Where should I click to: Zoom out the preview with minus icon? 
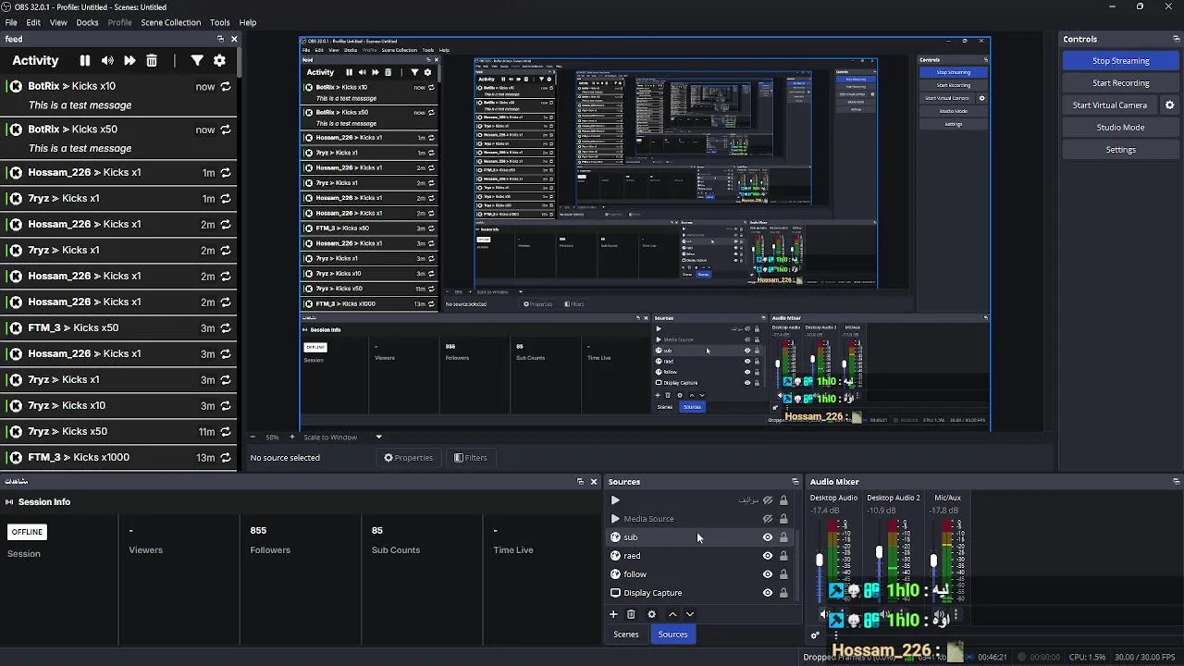[x=253, y=437]
